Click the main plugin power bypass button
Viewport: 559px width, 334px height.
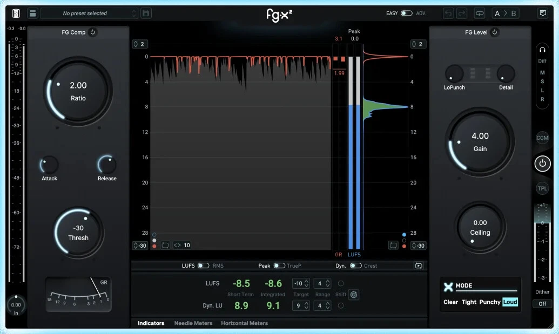click(x=542, y=163)
